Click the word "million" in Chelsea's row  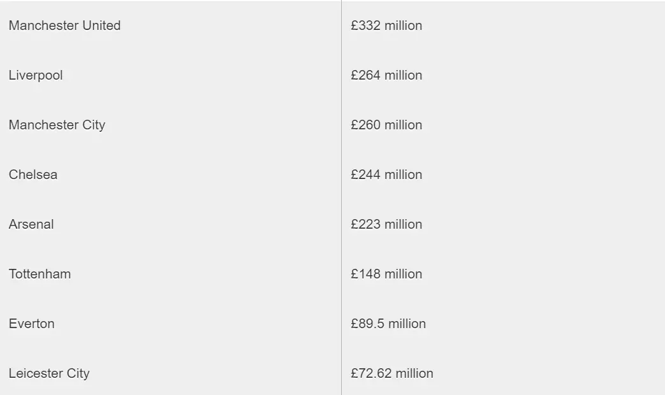403,175
